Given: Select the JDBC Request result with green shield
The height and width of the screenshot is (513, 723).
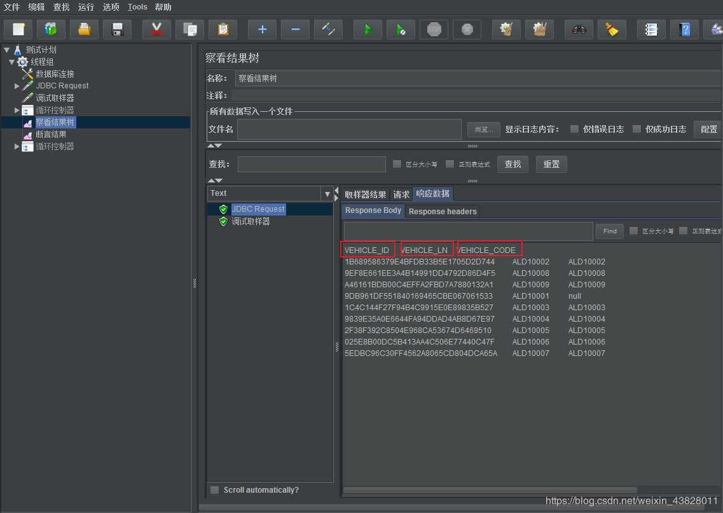Looking at the screenshot, I should 258,209.
